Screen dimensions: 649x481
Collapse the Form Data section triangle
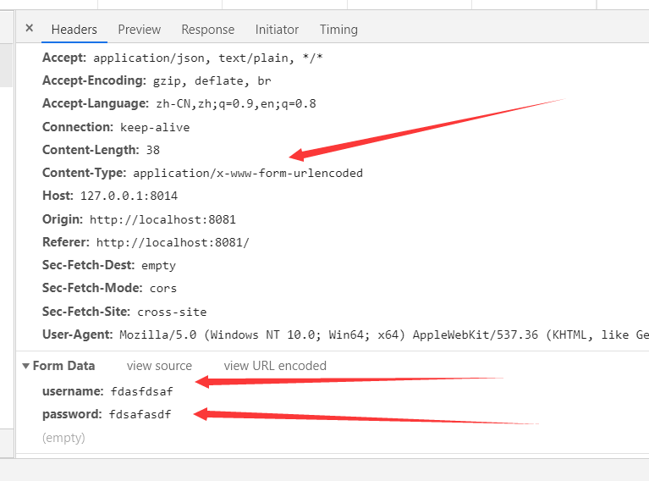click(25, 366)
